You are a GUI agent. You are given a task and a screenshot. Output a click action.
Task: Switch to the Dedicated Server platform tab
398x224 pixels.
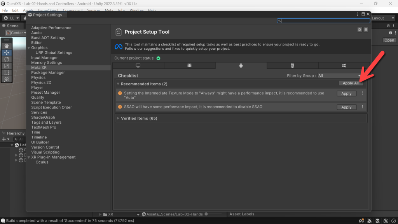pyautogui.click(x=189, y=65)
